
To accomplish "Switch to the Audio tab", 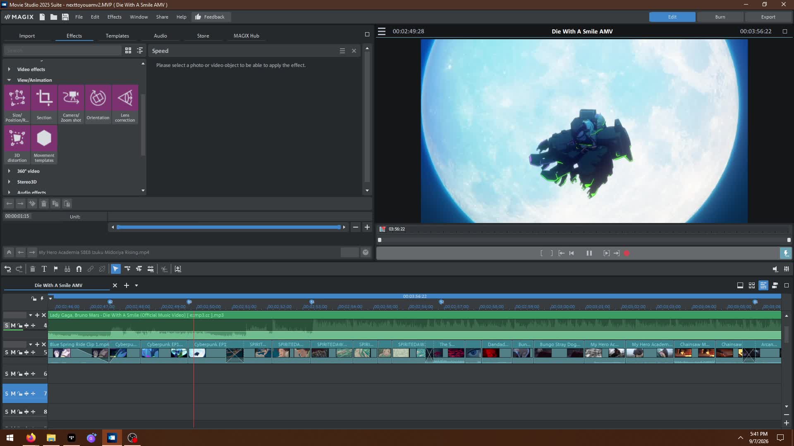I will click(160, 36).
